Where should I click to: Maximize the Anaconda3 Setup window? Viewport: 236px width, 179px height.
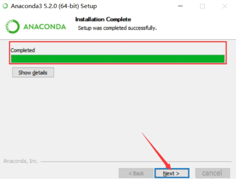tap(202, 6)
